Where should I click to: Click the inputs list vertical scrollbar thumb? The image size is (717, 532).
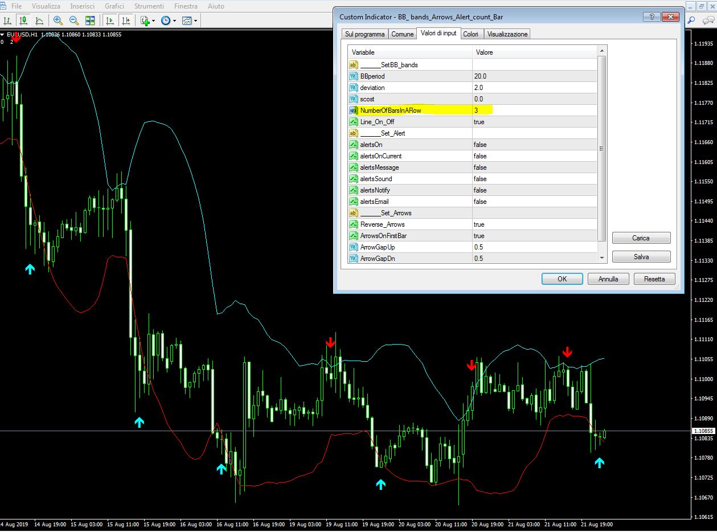[x=602, y=148]
